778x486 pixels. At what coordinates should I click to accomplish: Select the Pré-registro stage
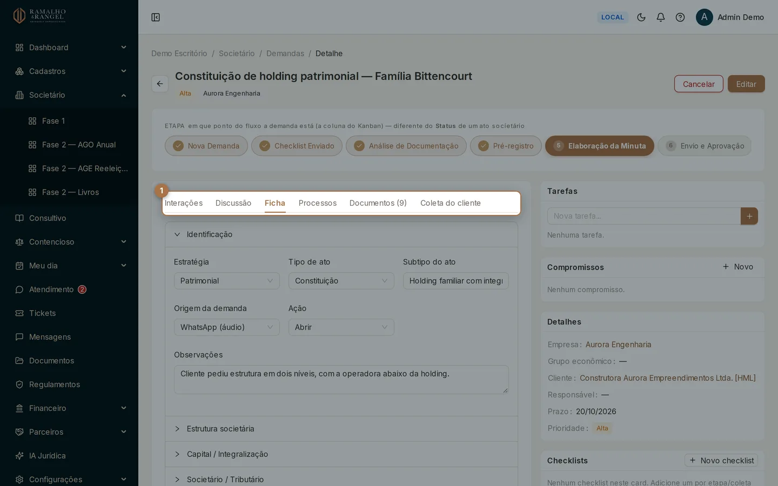coord(506,146)
